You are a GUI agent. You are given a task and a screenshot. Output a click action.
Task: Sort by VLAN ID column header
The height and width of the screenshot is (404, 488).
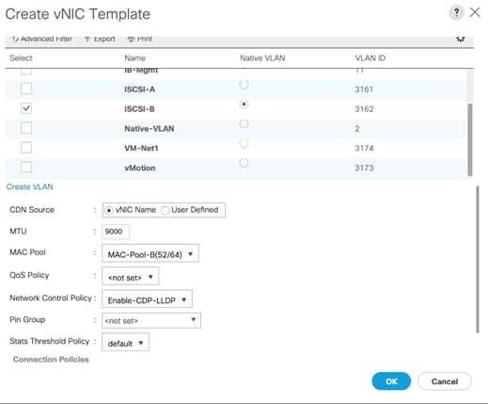pyautogui.click(x=370, y=58)
